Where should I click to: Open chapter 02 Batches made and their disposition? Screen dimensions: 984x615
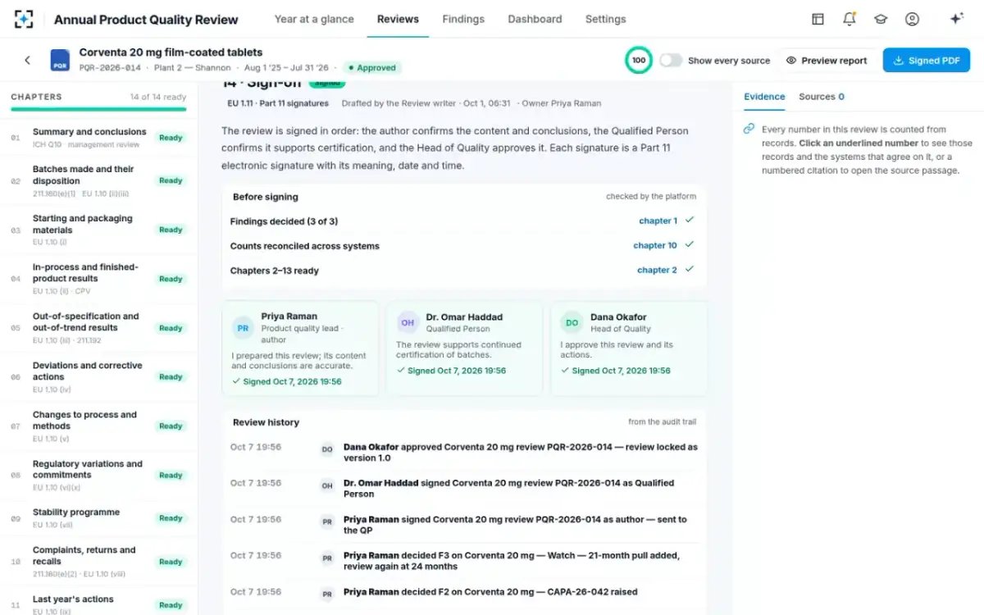(x=98, y=180)
